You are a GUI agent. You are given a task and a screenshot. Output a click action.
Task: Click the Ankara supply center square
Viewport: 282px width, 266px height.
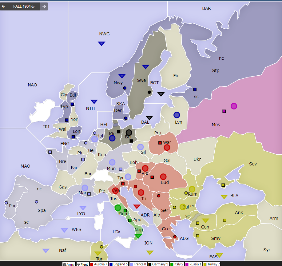pyautogui.click(x=224, y=220)
